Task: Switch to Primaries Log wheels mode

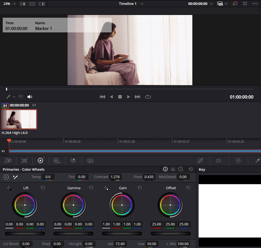Action: pyautogui.click(x=181, y=169)
